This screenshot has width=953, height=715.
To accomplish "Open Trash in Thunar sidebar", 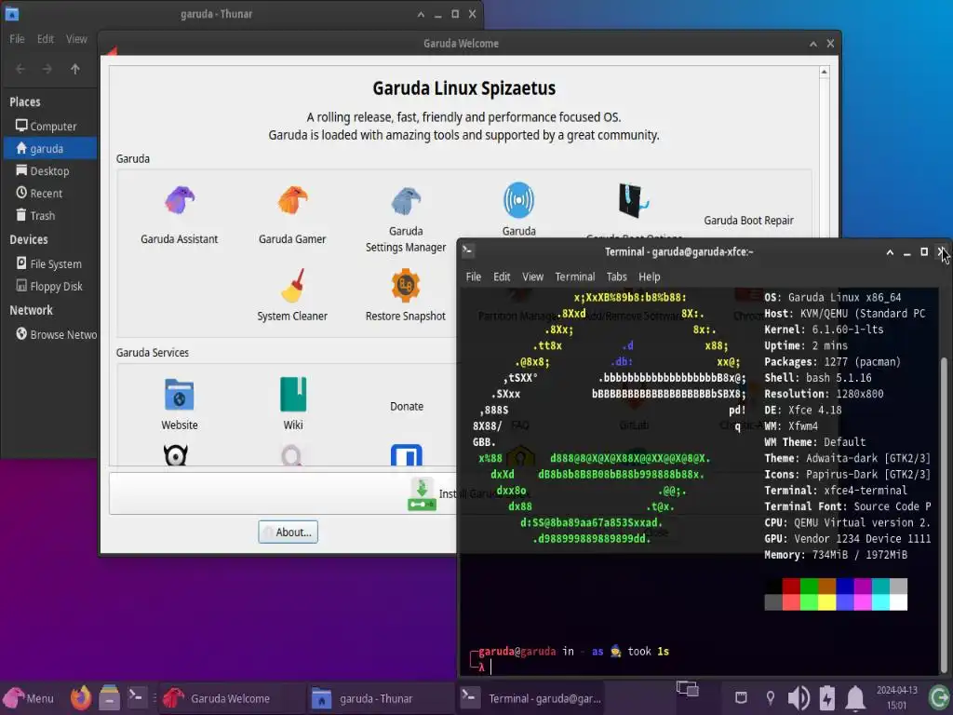I will coord(50,216).
